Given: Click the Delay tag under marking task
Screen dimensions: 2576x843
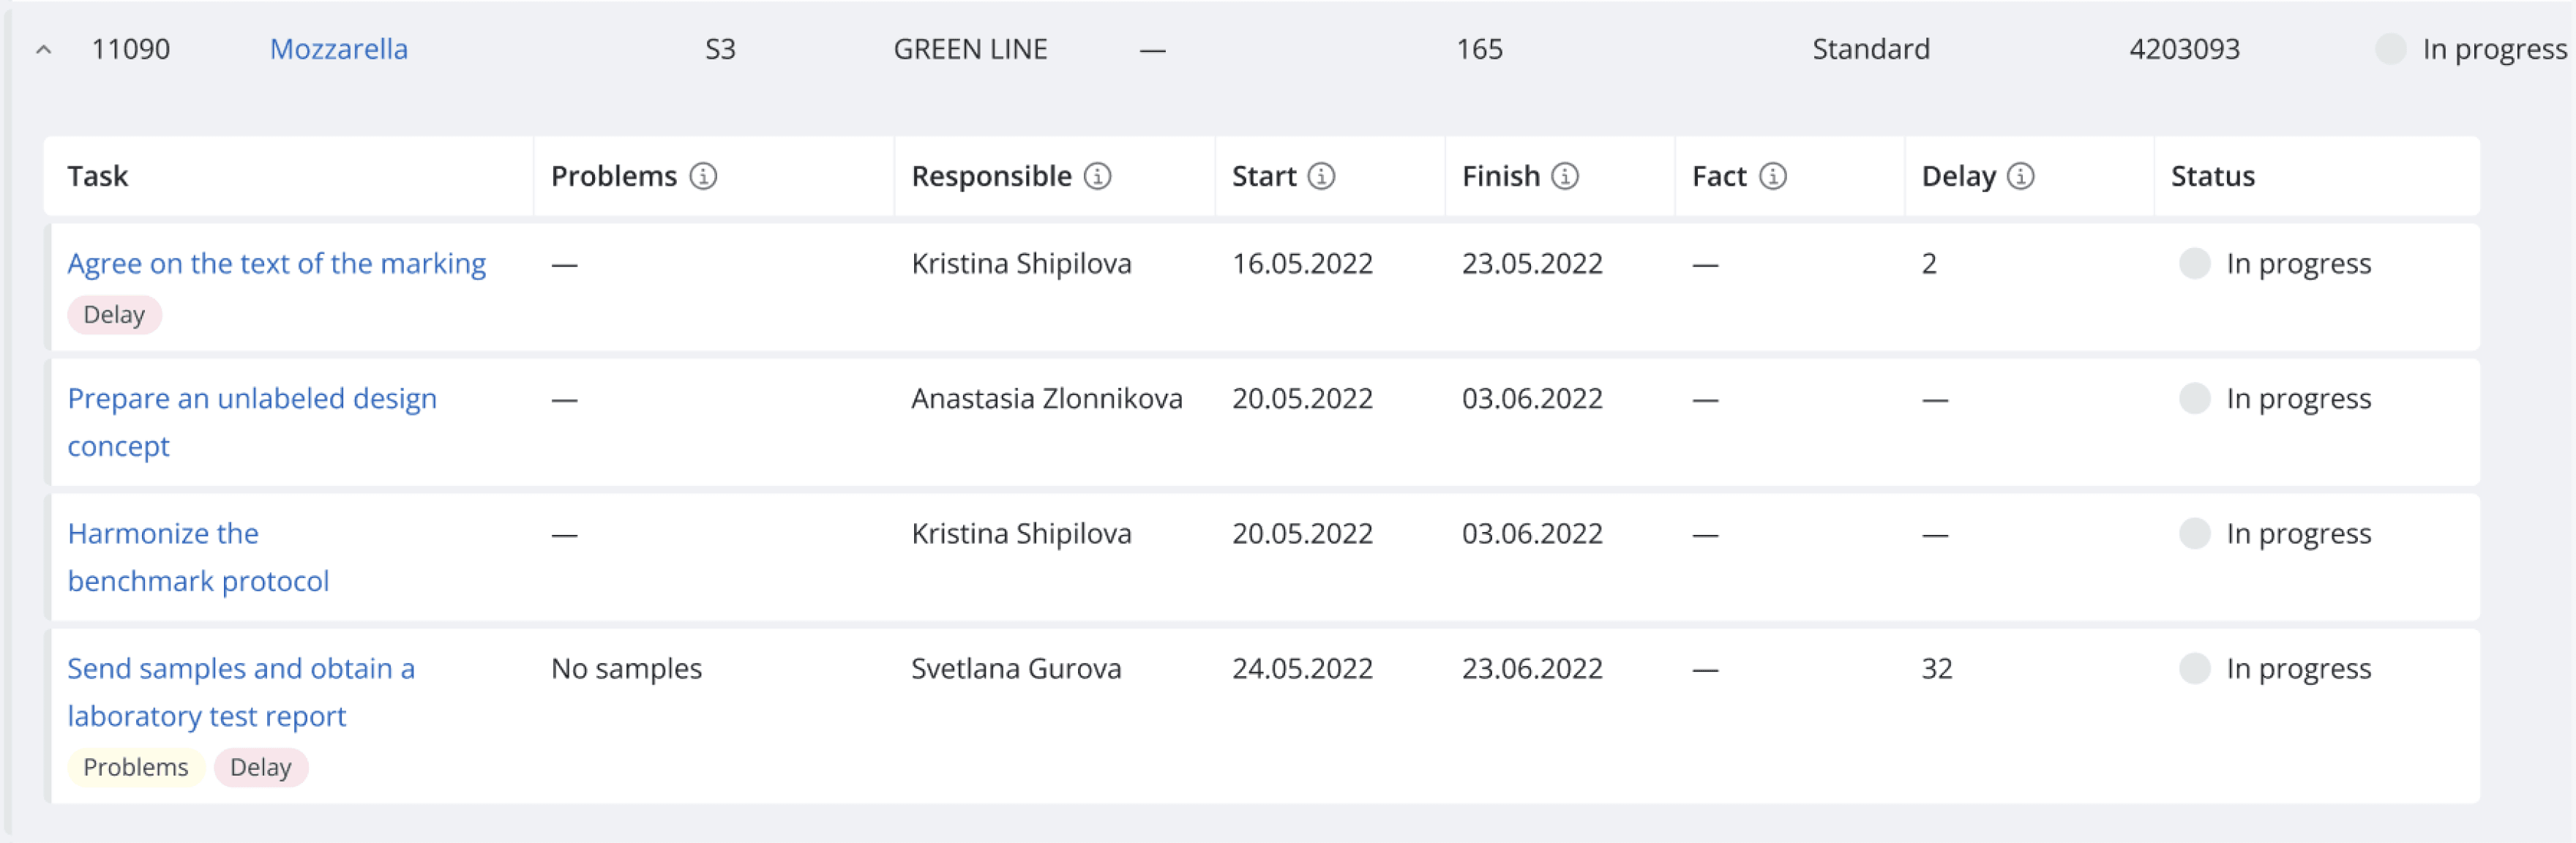Looking at the screenshot, I should [114, 314].
